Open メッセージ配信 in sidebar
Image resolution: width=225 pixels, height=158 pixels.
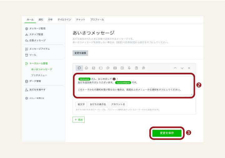pos(35,28)
